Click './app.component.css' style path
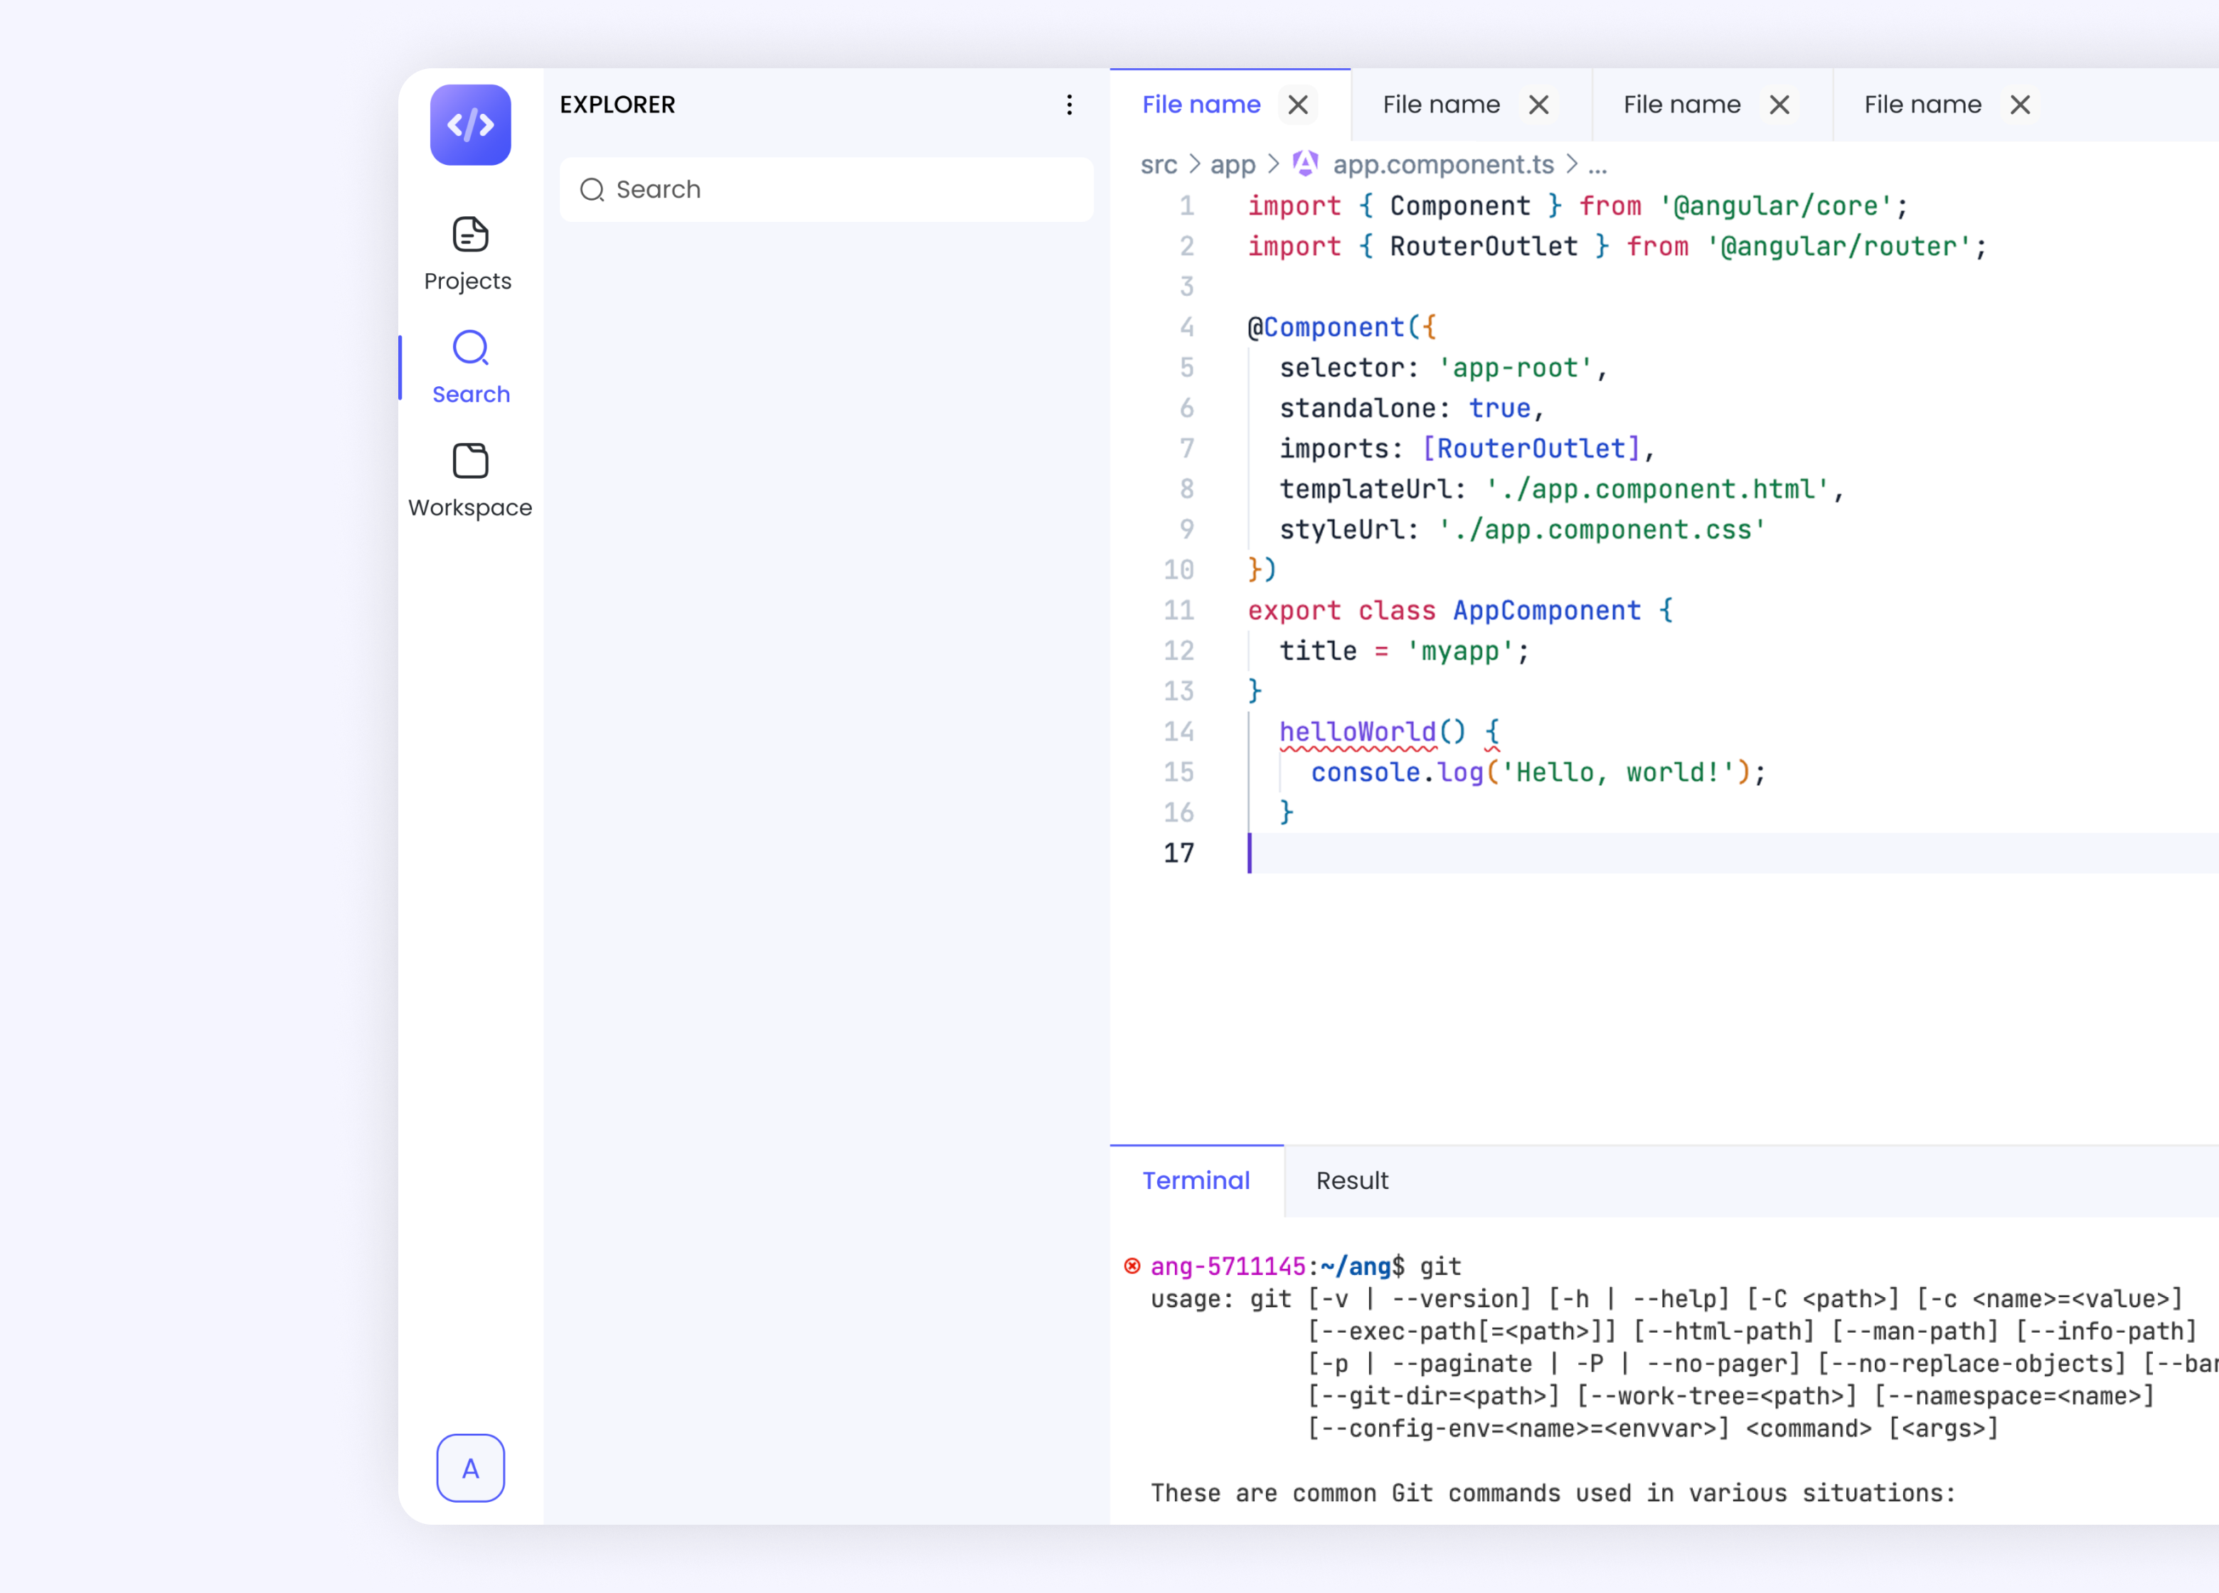Viewport: 2219px width, 1593px height. click(1602, 529)
